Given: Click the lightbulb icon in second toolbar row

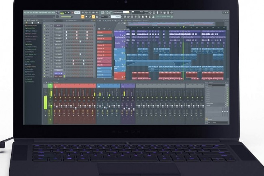Looking at the screenshot, I should tap(146, 17).
